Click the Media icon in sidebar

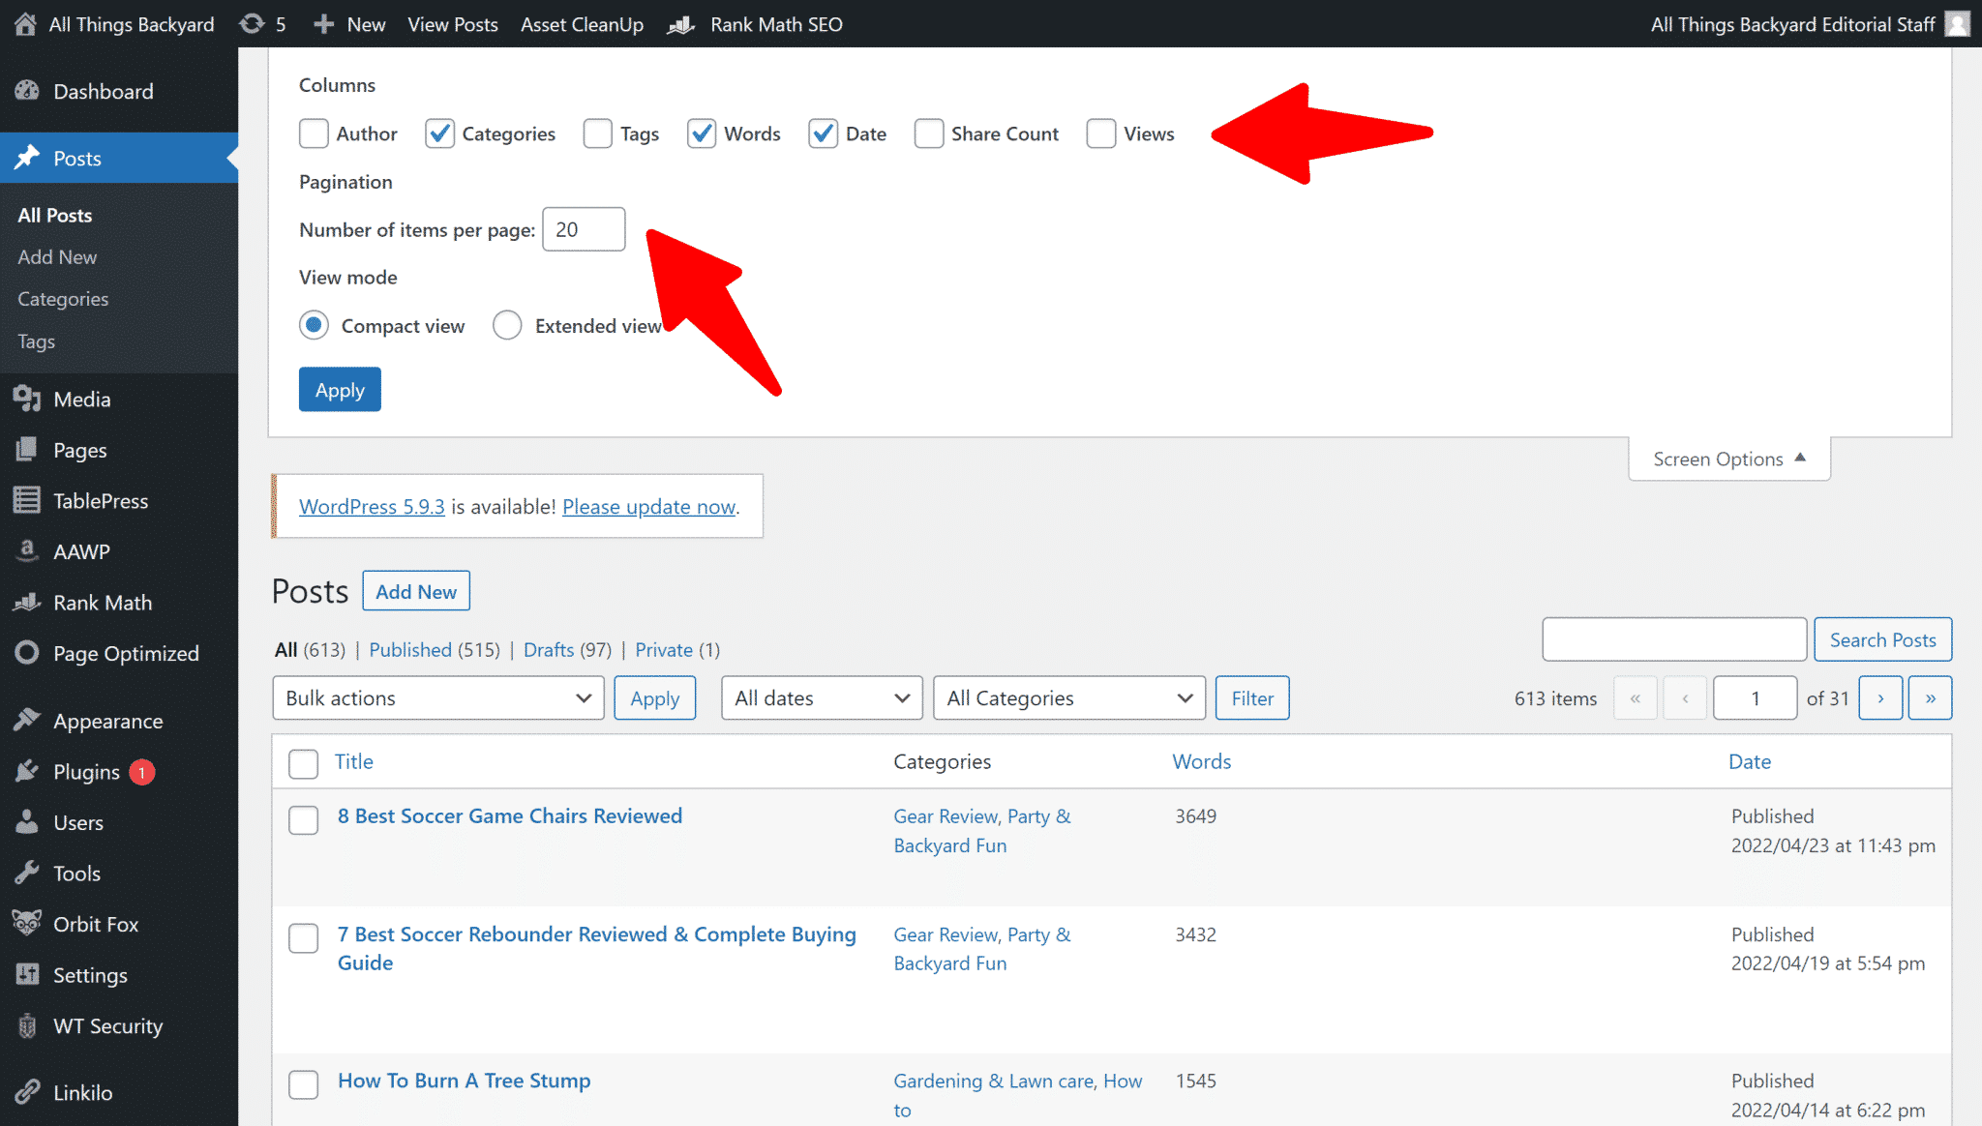click(27, 399)
